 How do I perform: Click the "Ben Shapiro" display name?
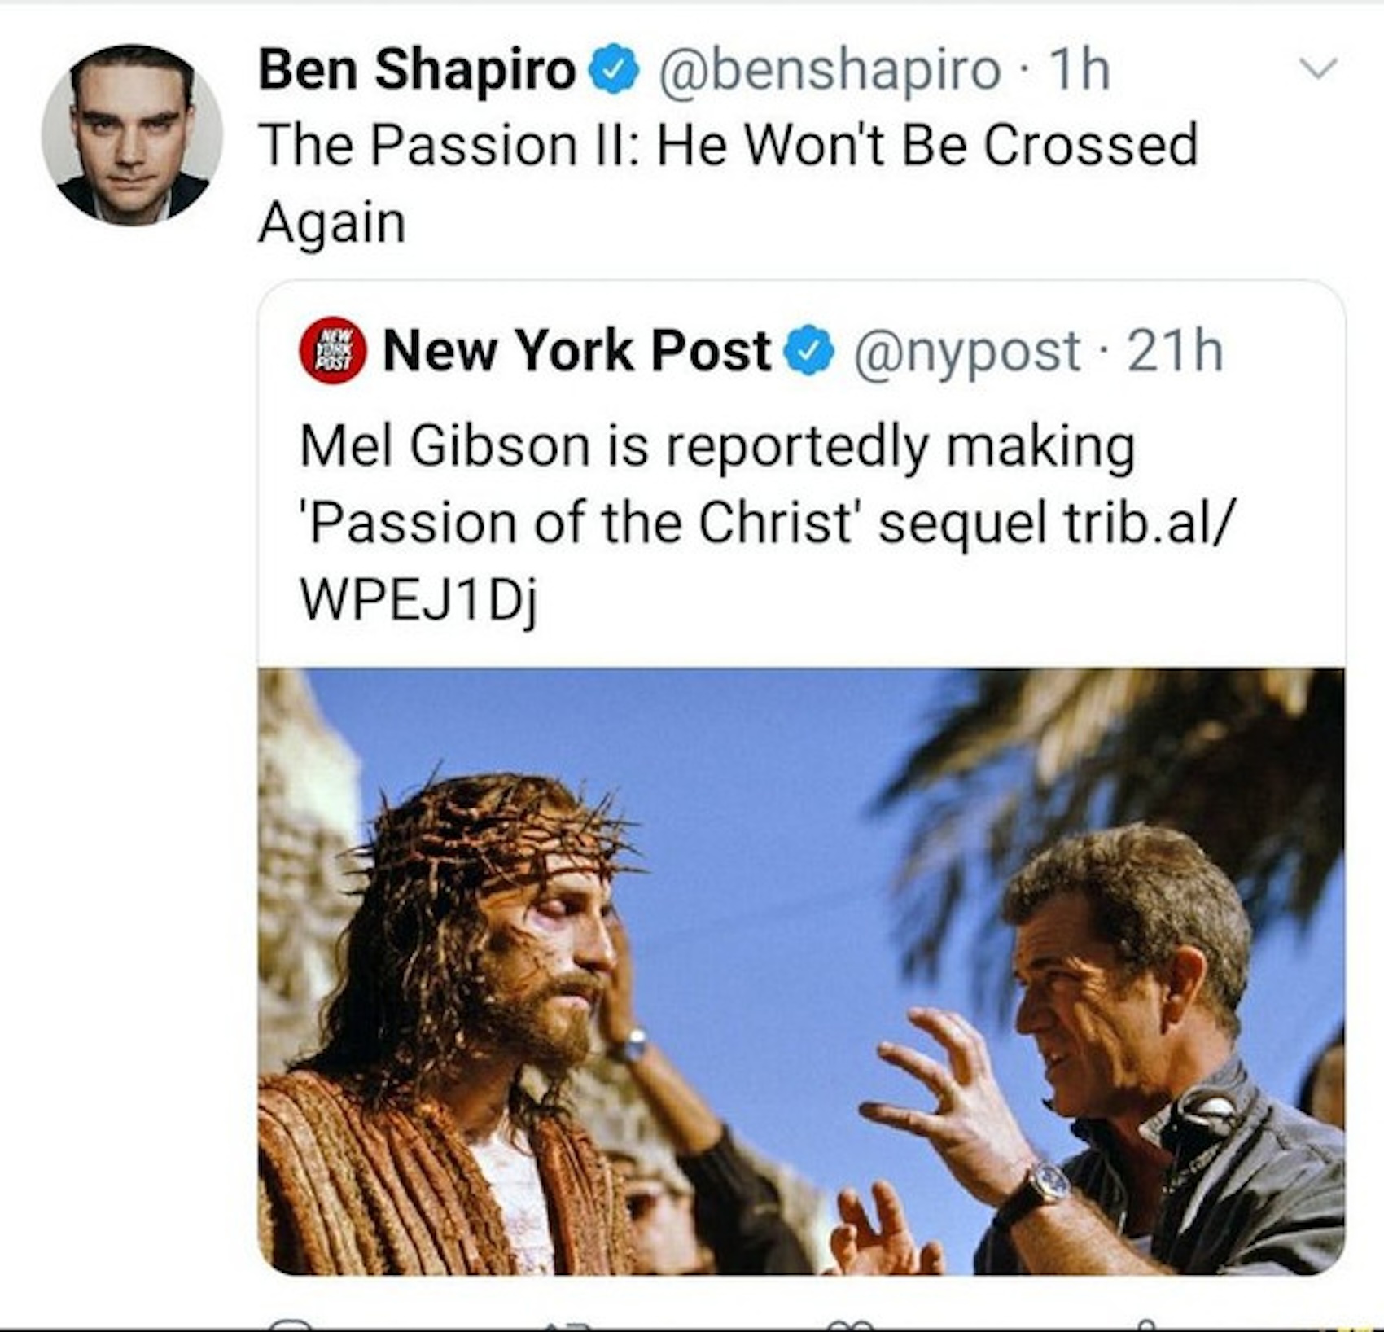tap(417, 70)
